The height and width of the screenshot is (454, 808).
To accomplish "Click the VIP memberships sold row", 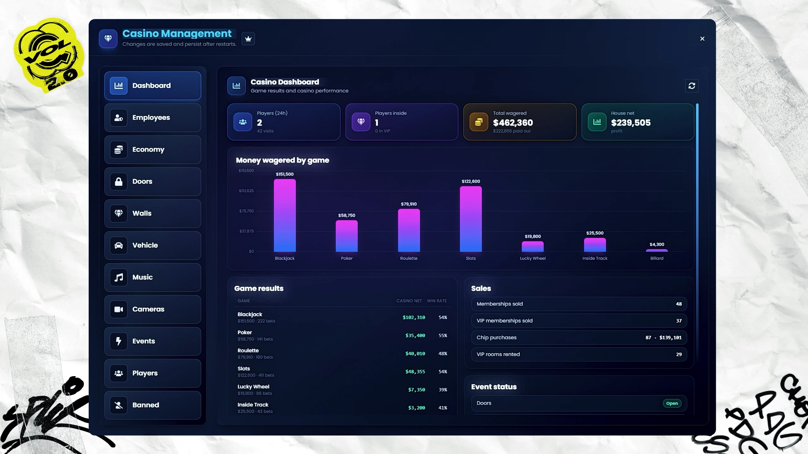I will point(579,321).
